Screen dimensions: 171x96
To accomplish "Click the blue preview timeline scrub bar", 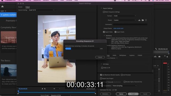I will pyautogui.click(x=57, y=93).
